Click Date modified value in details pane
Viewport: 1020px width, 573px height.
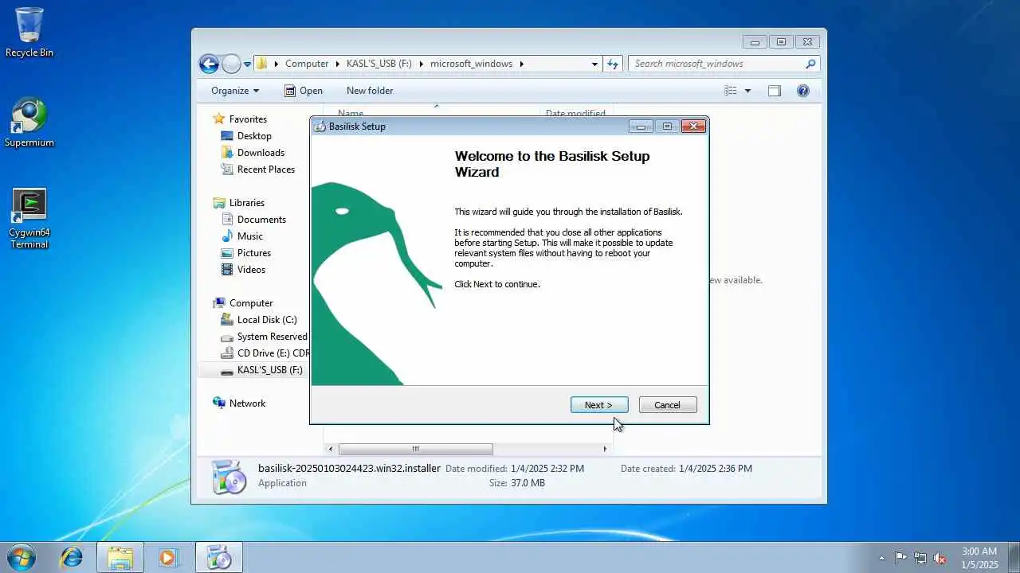pyautogui.click(x=548, y=469)
